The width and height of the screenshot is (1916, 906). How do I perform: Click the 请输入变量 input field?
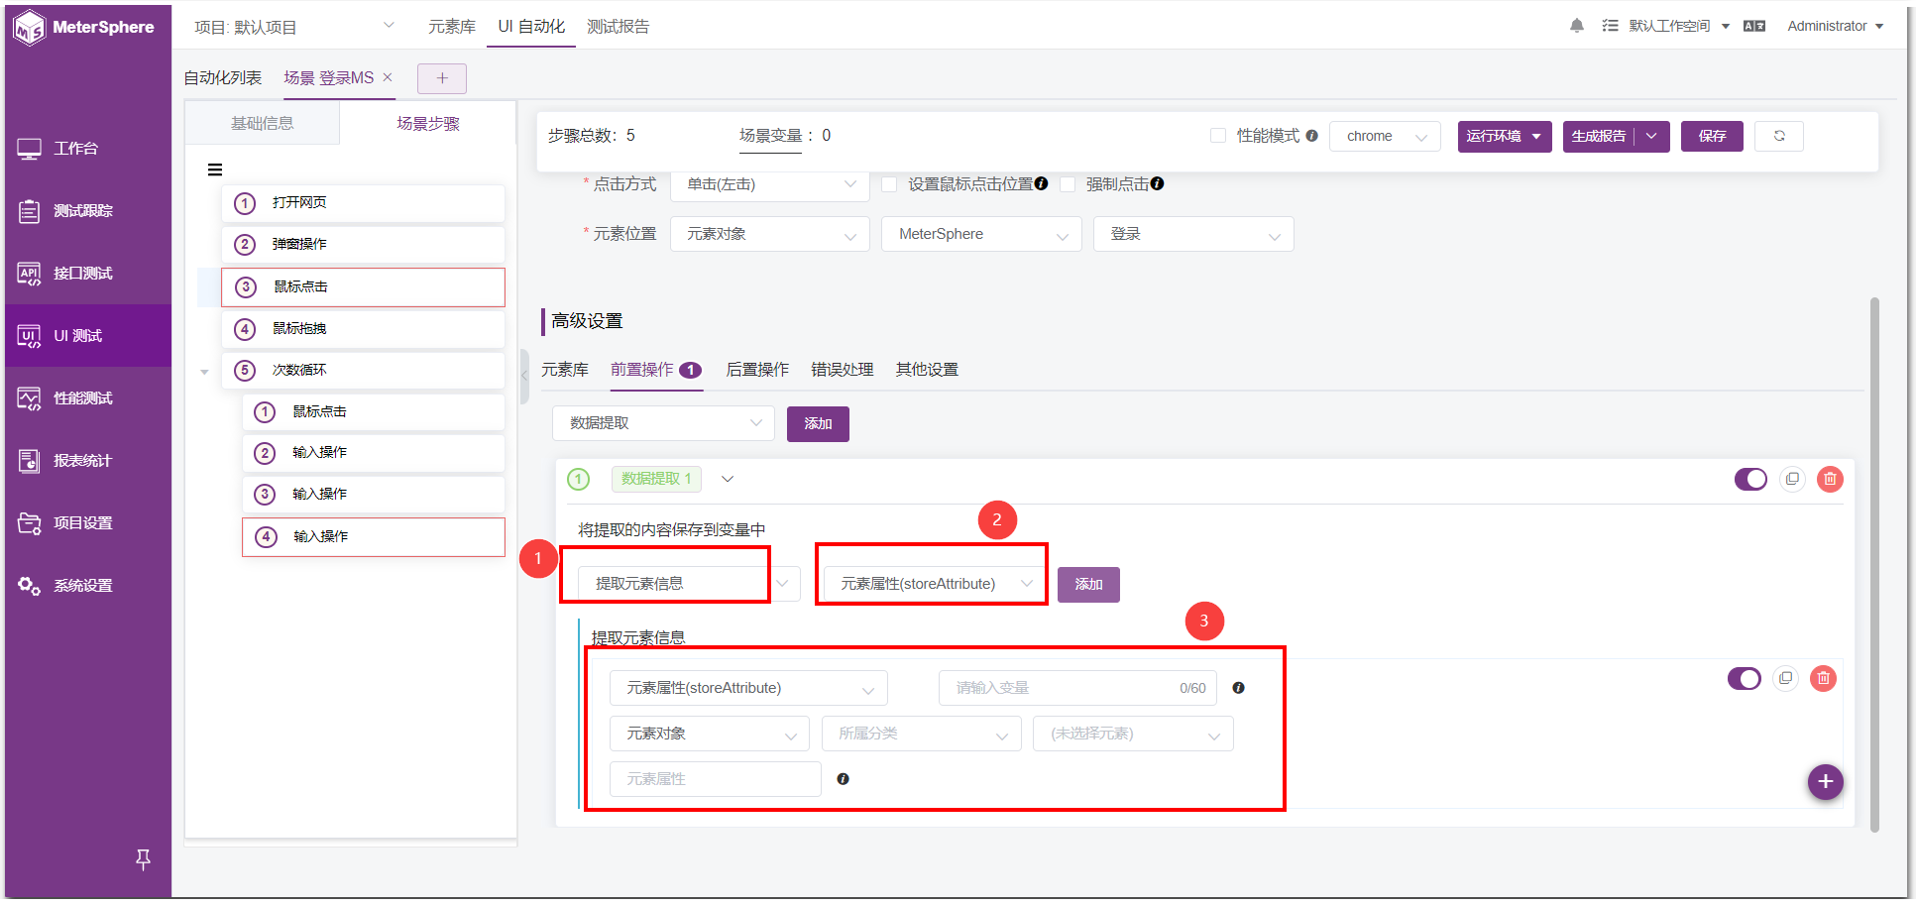[x=1077, y=688]
